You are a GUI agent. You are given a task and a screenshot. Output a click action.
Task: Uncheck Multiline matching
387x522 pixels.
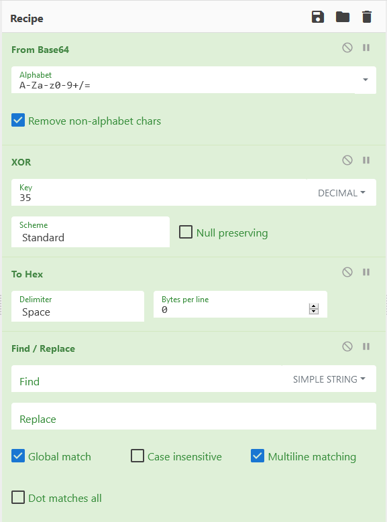(258, 456)
